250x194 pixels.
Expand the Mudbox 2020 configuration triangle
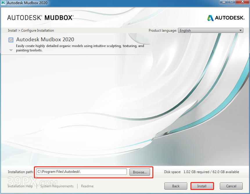(11, 50)
